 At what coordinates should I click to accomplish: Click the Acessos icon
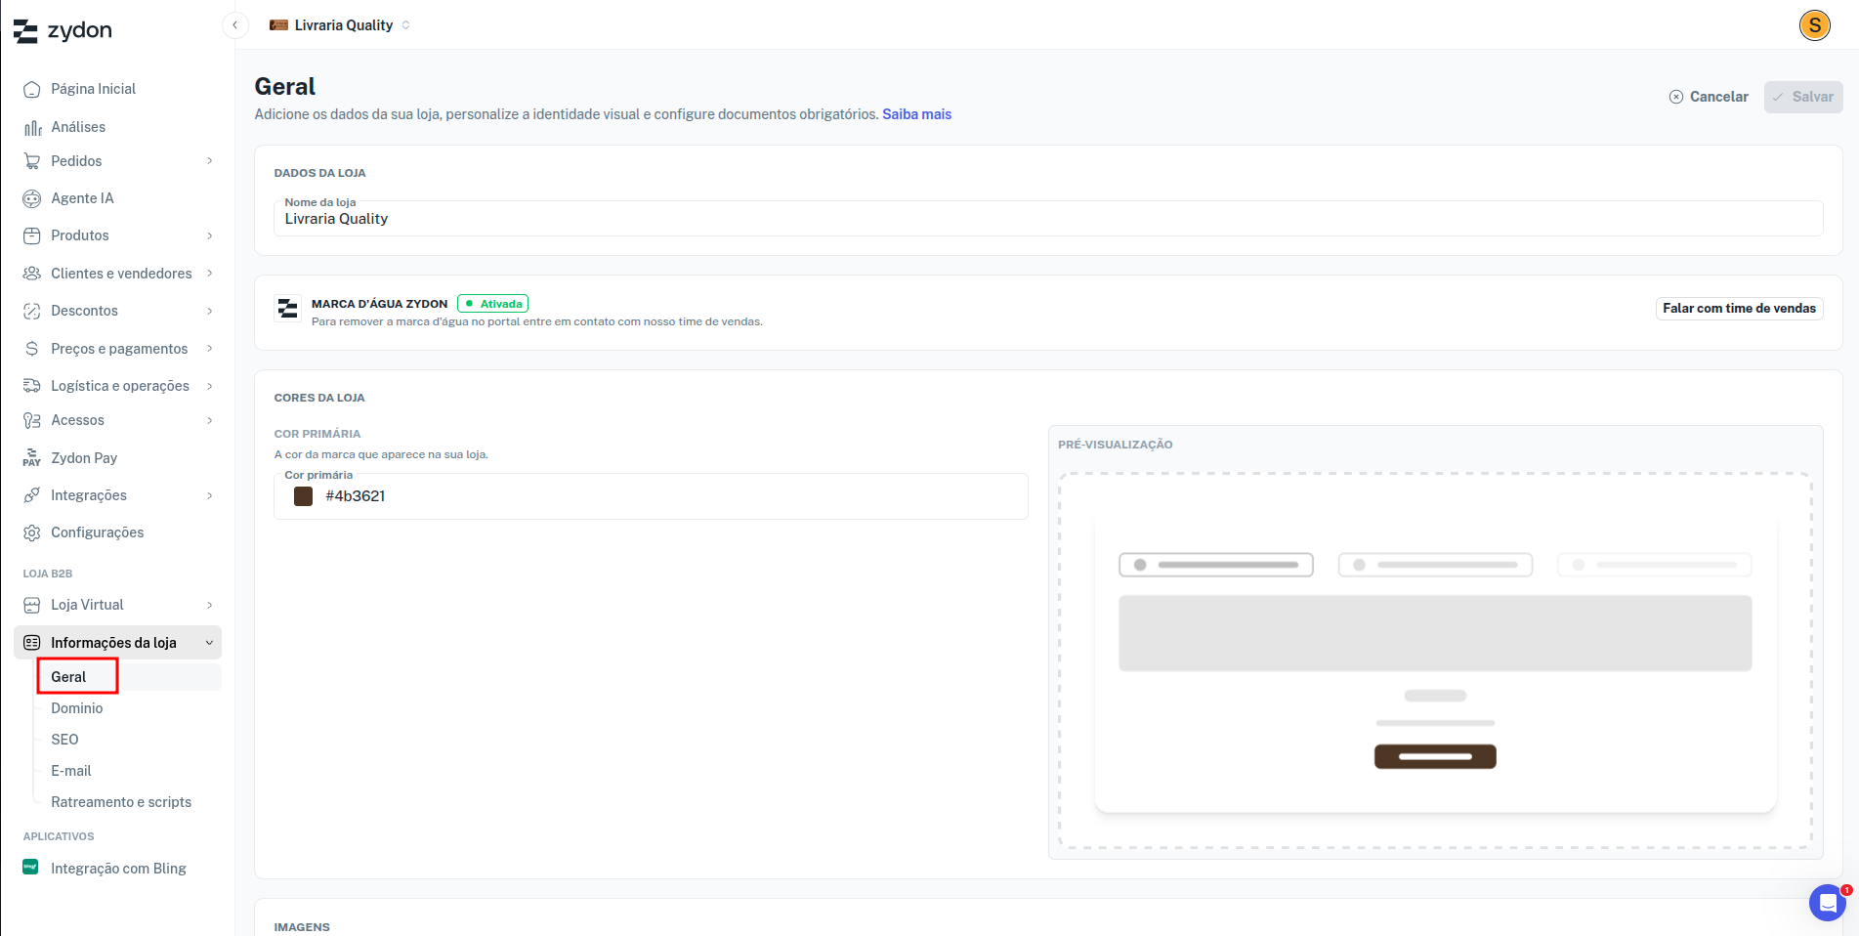32,420
